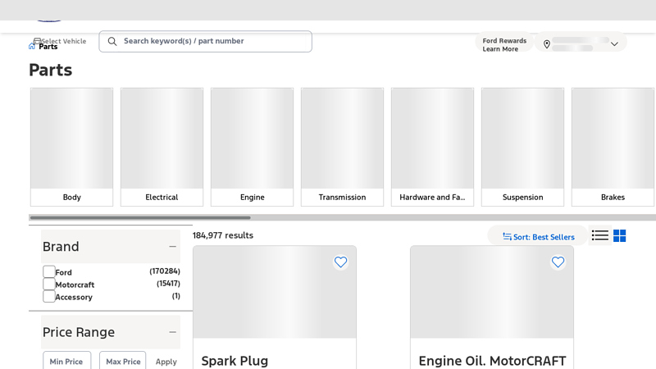Open Sort: Best Sellers menu
The width and height of the screenshot is (656, 369).
(538, 237)
